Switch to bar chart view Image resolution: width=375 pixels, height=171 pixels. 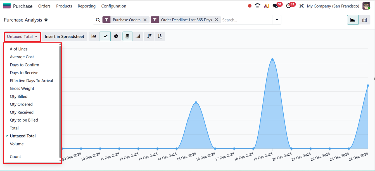[x=94, y=37]
